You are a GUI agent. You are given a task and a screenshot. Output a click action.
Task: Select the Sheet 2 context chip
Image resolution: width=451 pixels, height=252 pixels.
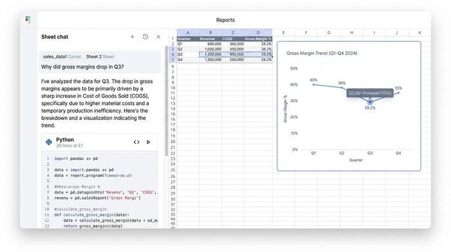point(100,57)
